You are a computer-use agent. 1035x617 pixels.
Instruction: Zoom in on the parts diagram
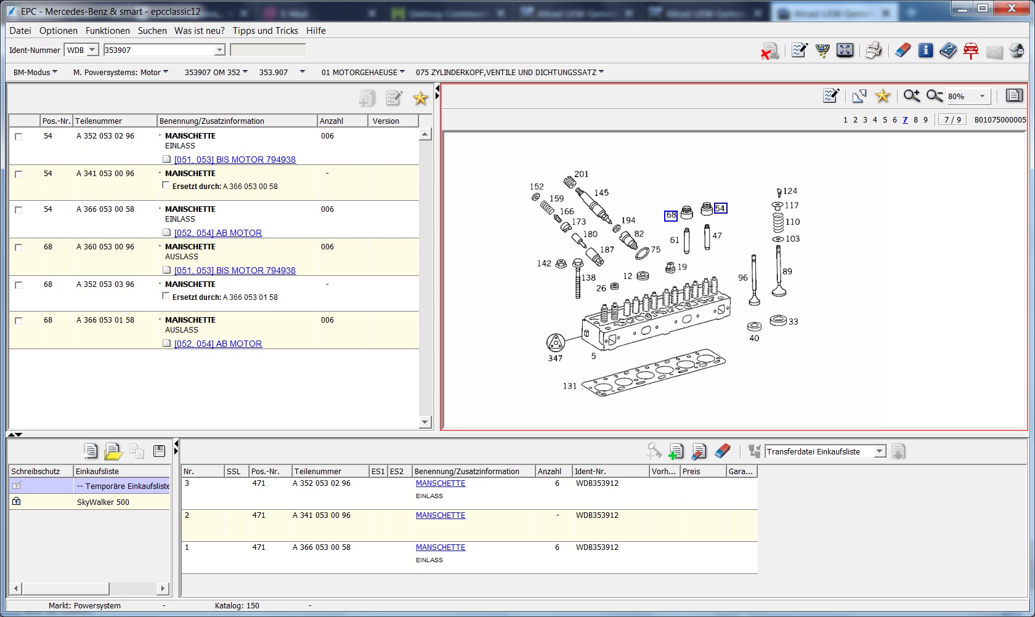[912, 95]
